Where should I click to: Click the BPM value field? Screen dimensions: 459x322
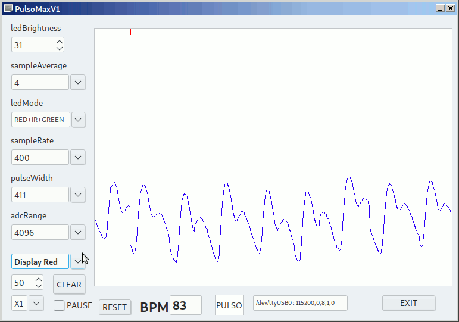coord(185,306)
